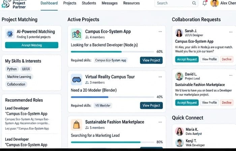Click the search magnifier icon
The width and height of the screenshot is (236, 151).
point(194,3)
